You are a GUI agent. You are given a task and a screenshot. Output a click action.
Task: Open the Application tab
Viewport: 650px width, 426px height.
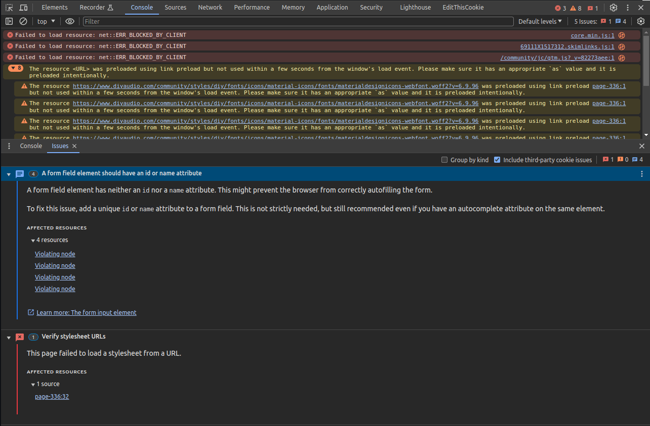coord(332,8)
